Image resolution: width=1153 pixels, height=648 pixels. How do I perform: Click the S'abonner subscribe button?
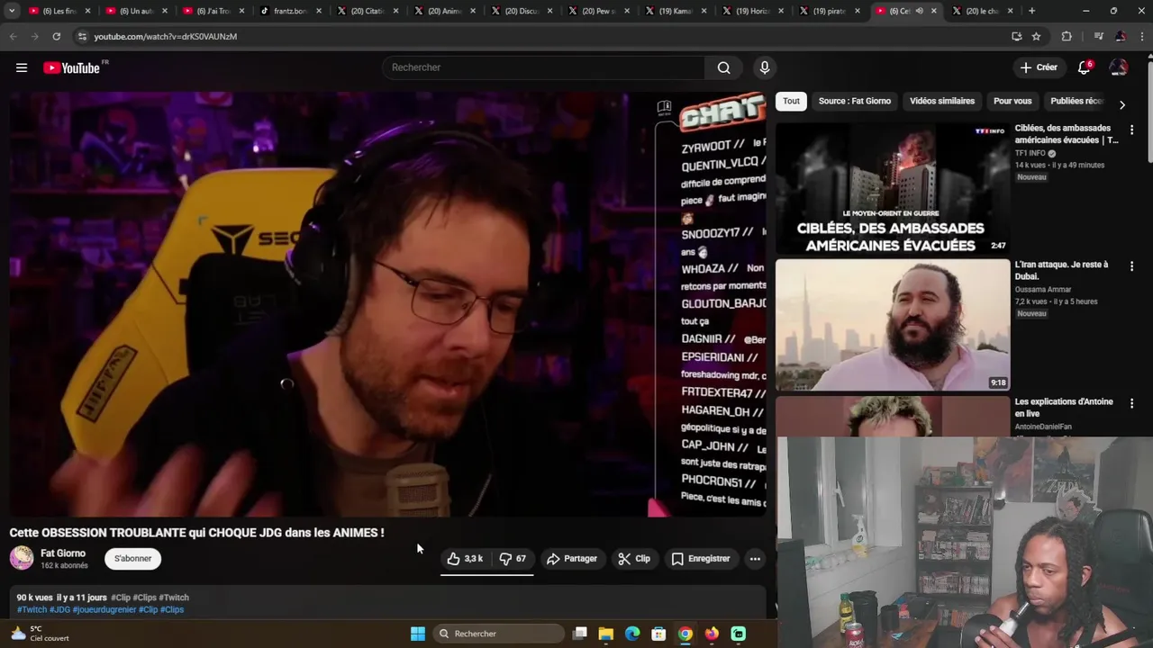(x=132, y=559)
